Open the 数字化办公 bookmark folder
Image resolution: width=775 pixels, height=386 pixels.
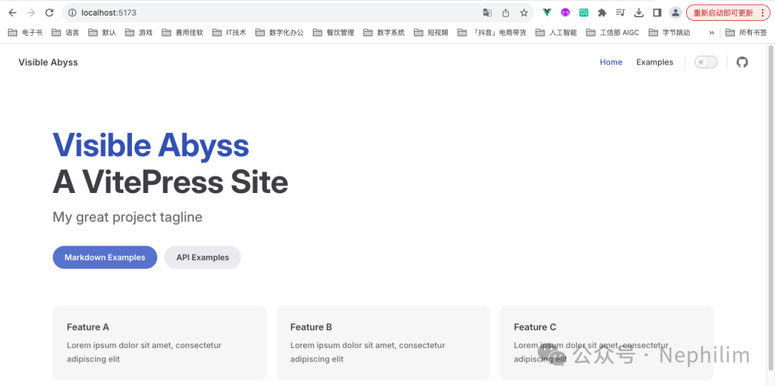(x=279, y=32)
